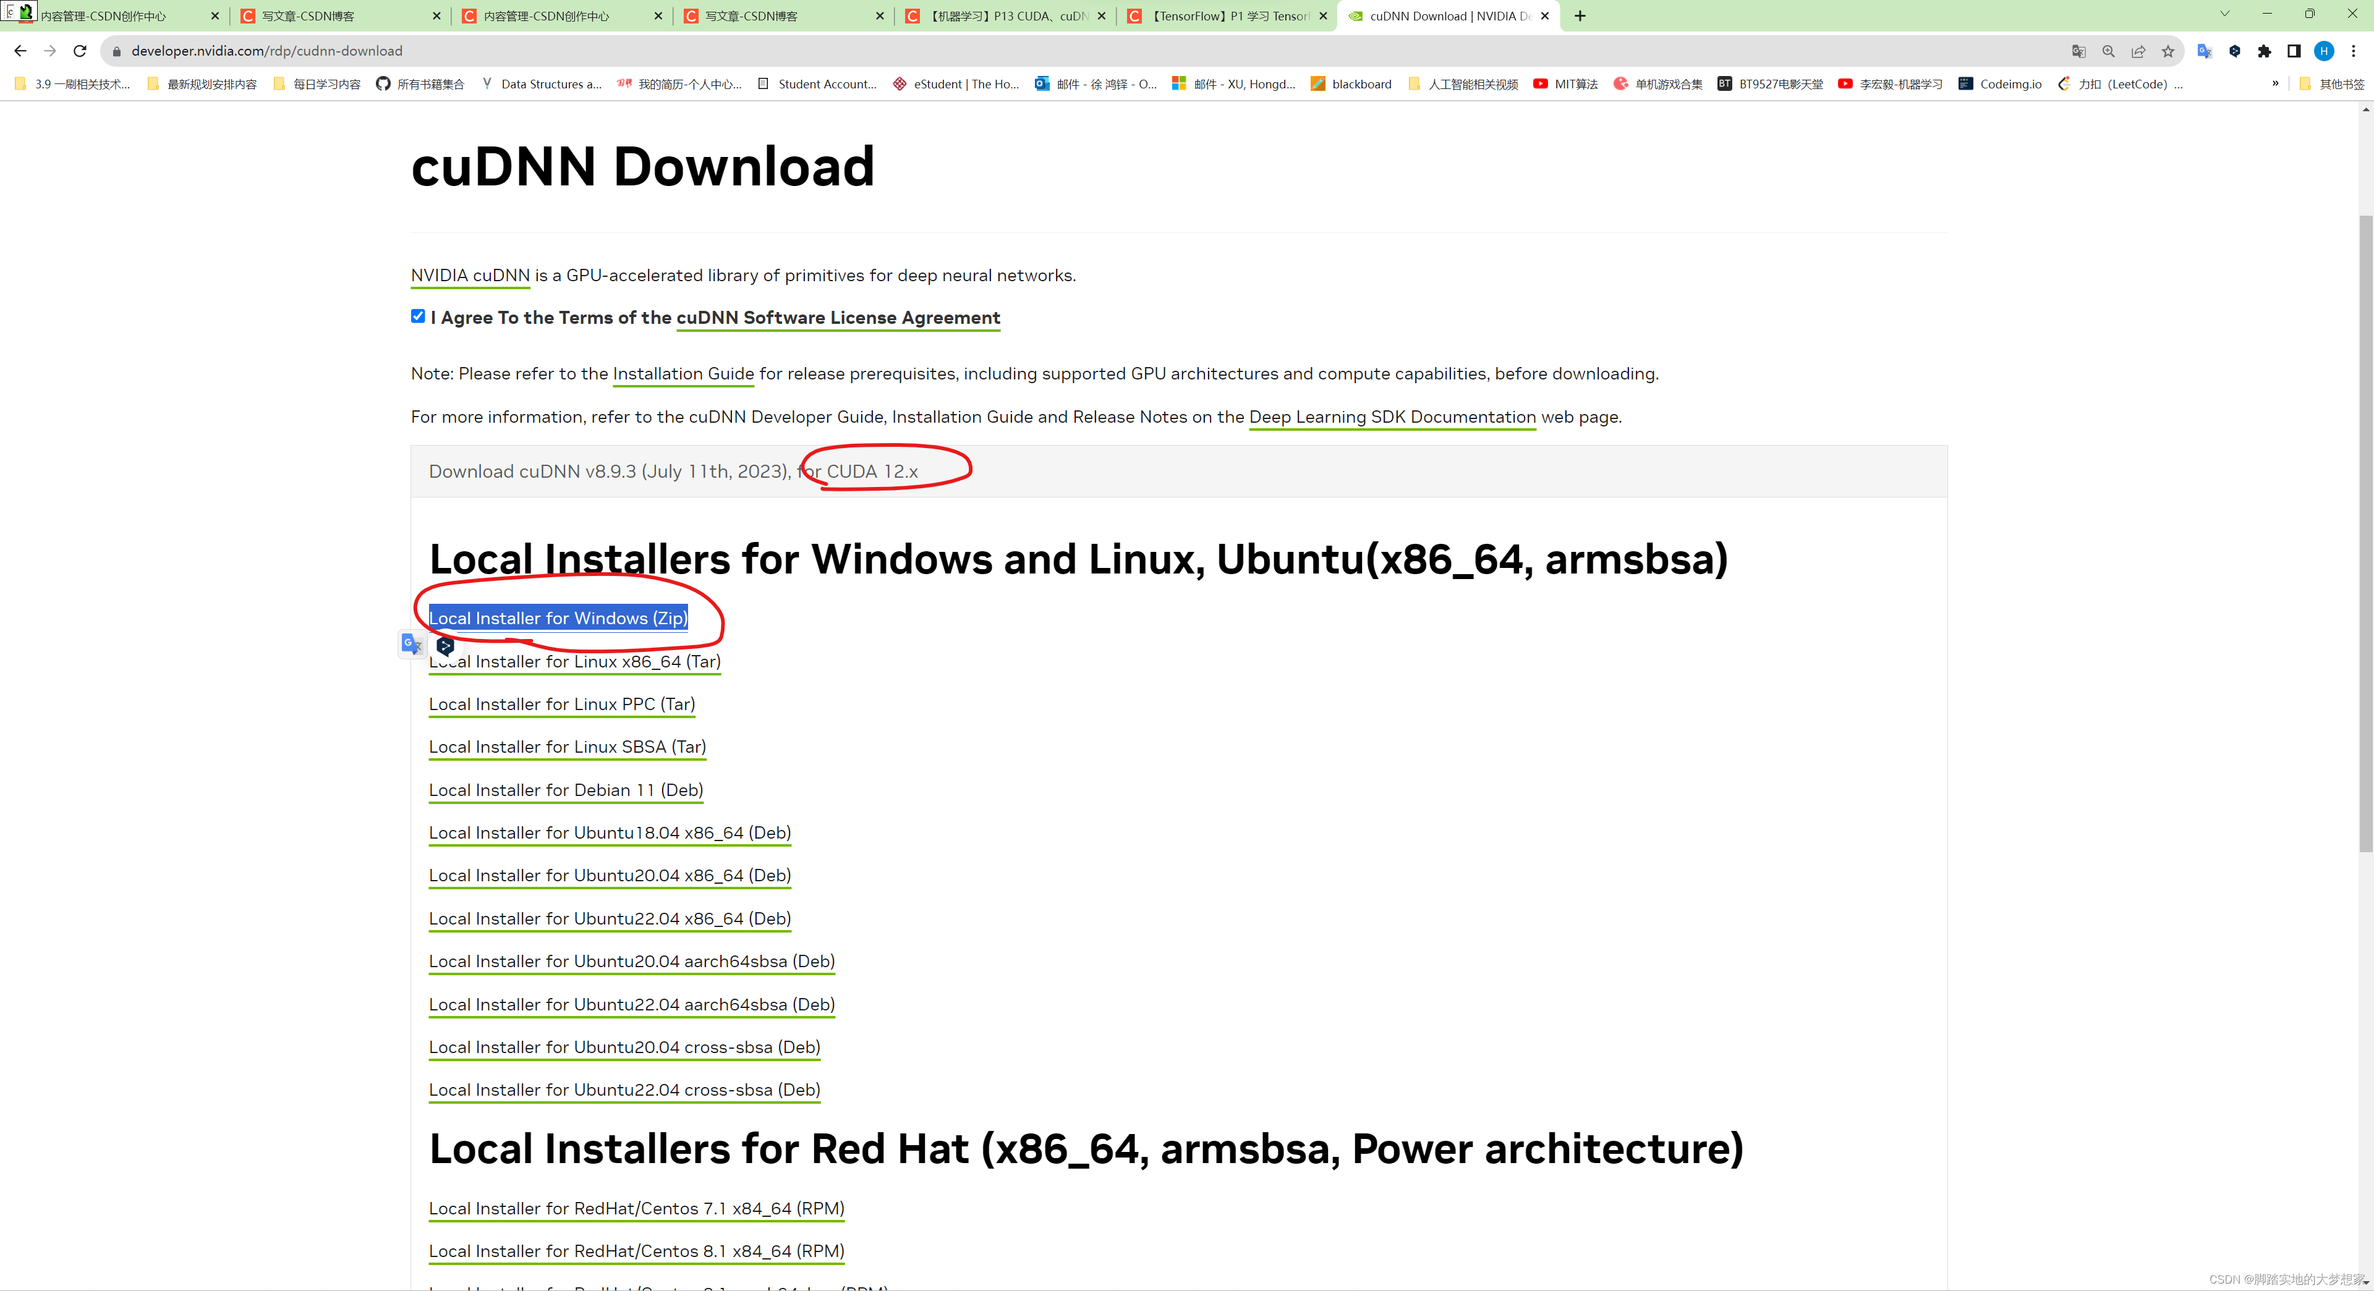The image size is (2374, 1291).
Task: Toggle the browser side panel icon
Action: pyautogui.click(x=2294, y=51)
